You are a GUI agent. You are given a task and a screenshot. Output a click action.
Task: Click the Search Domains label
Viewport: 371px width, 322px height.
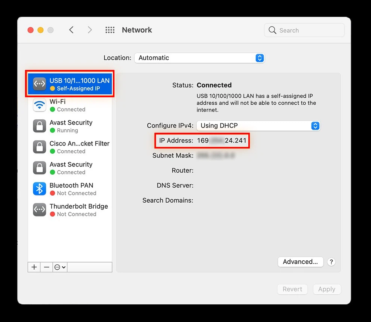coord(168,200)
